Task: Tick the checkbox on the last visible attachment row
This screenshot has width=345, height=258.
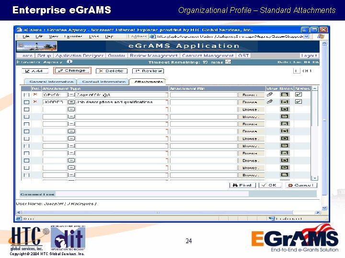Action: [26, 175]
